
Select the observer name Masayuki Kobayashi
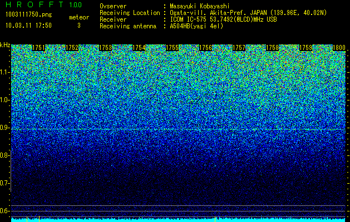tap(200, 6)
